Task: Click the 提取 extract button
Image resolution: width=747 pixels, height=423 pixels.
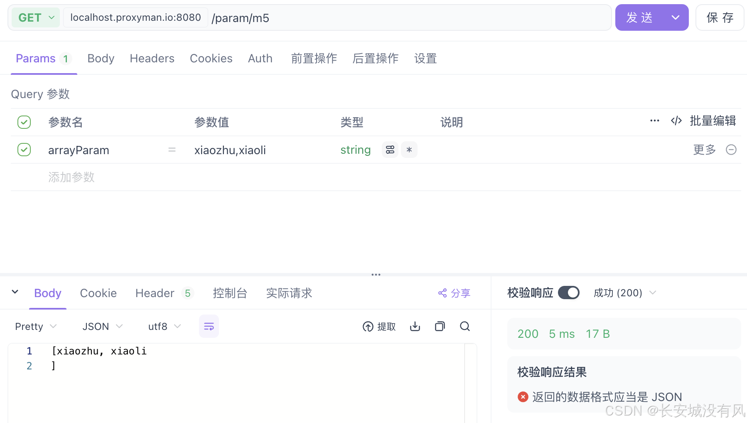Action: point(379,327)
